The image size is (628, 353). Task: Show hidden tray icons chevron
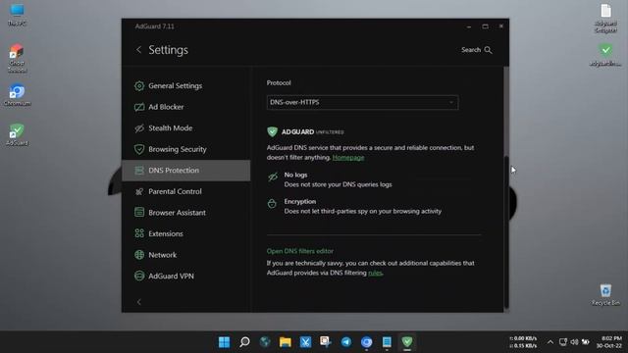pyautogui.click(x=550, y=342)
